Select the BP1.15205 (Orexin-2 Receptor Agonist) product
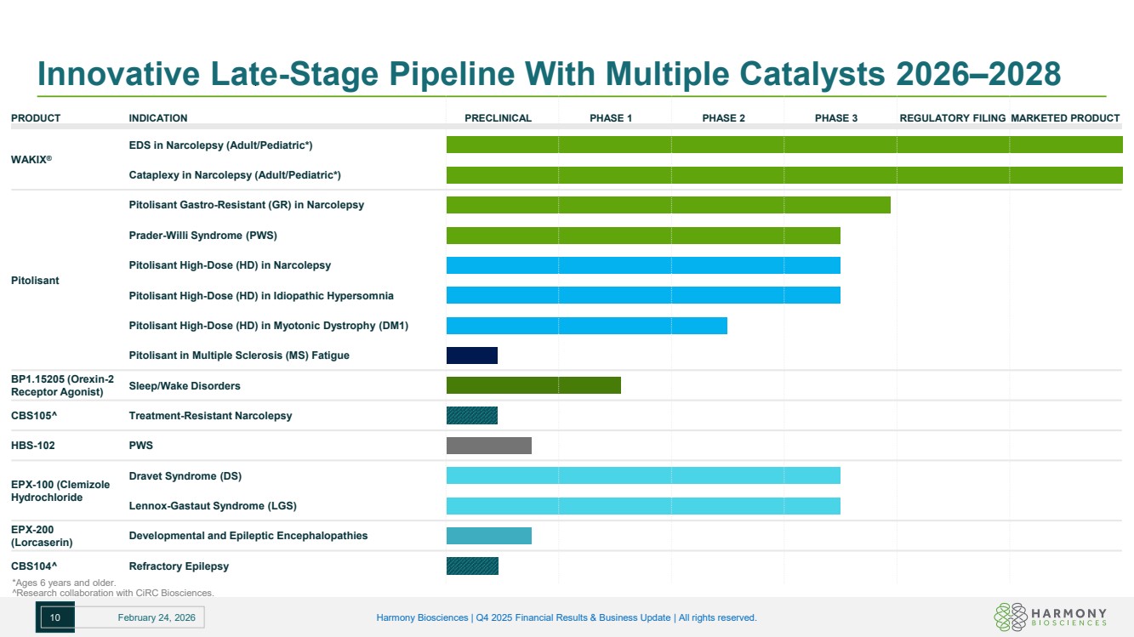Viewport: 1134px width, 637px height. pyautogui.click(x=62, y=385)
